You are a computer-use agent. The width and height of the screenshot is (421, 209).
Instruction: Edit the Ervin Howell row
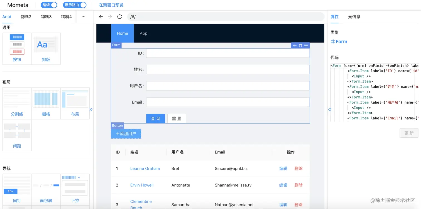click(283, 185)
